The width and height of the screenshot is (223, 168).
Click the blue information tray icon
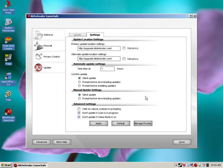188,165
